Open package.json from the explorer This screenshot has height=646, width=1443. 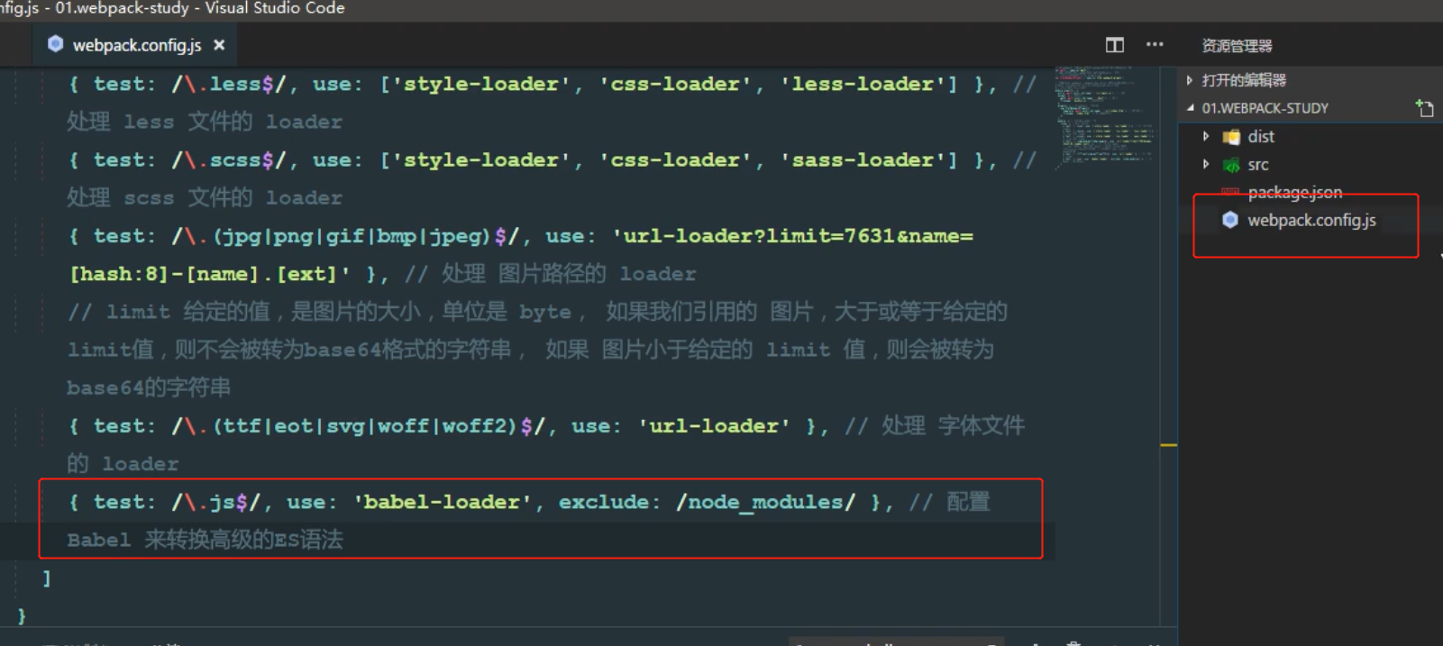pos(1294,192)
